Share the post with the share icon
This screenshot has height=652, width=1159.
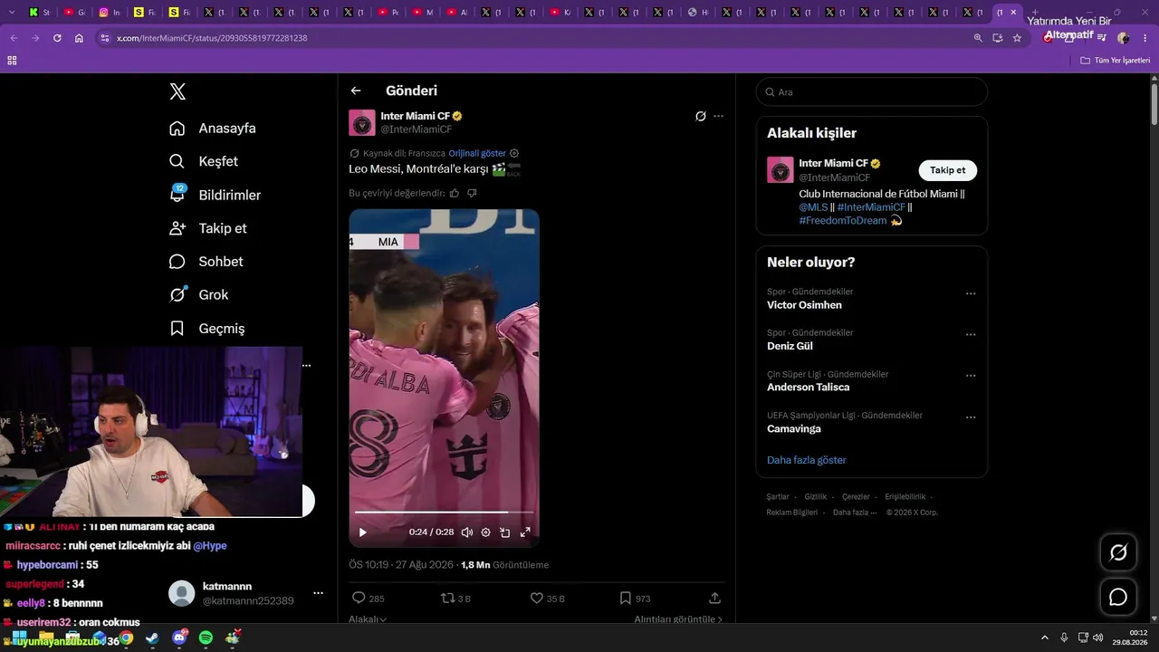point(714,598)
